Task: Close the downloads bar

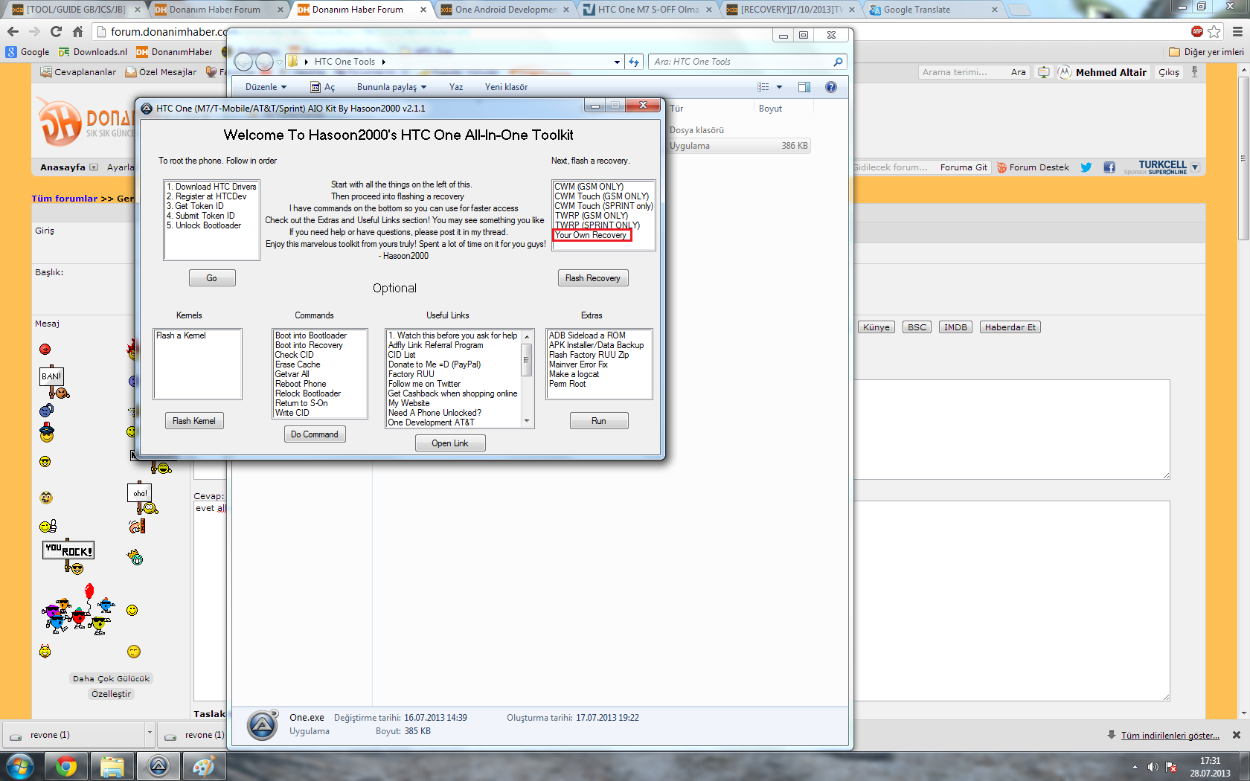Action: 1237,735
